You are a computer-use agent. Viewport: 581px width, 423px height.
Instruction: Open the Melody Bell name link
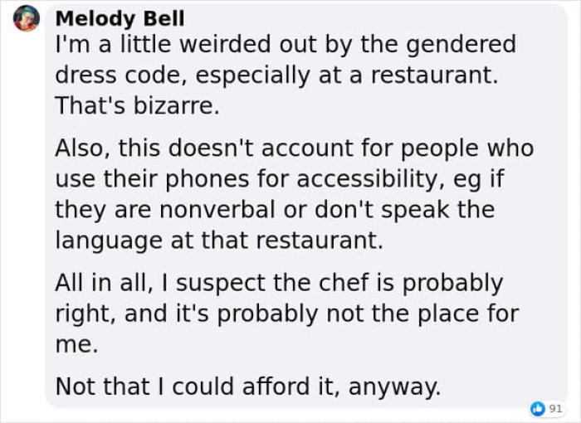(x=120, y=18)
